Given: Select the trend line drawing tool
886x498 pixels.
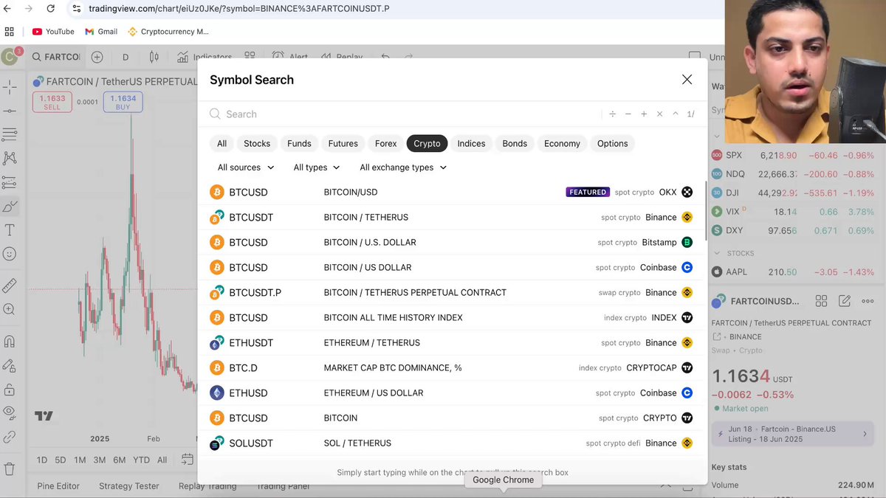Looking at the screenshot, I should coord(10,111).
